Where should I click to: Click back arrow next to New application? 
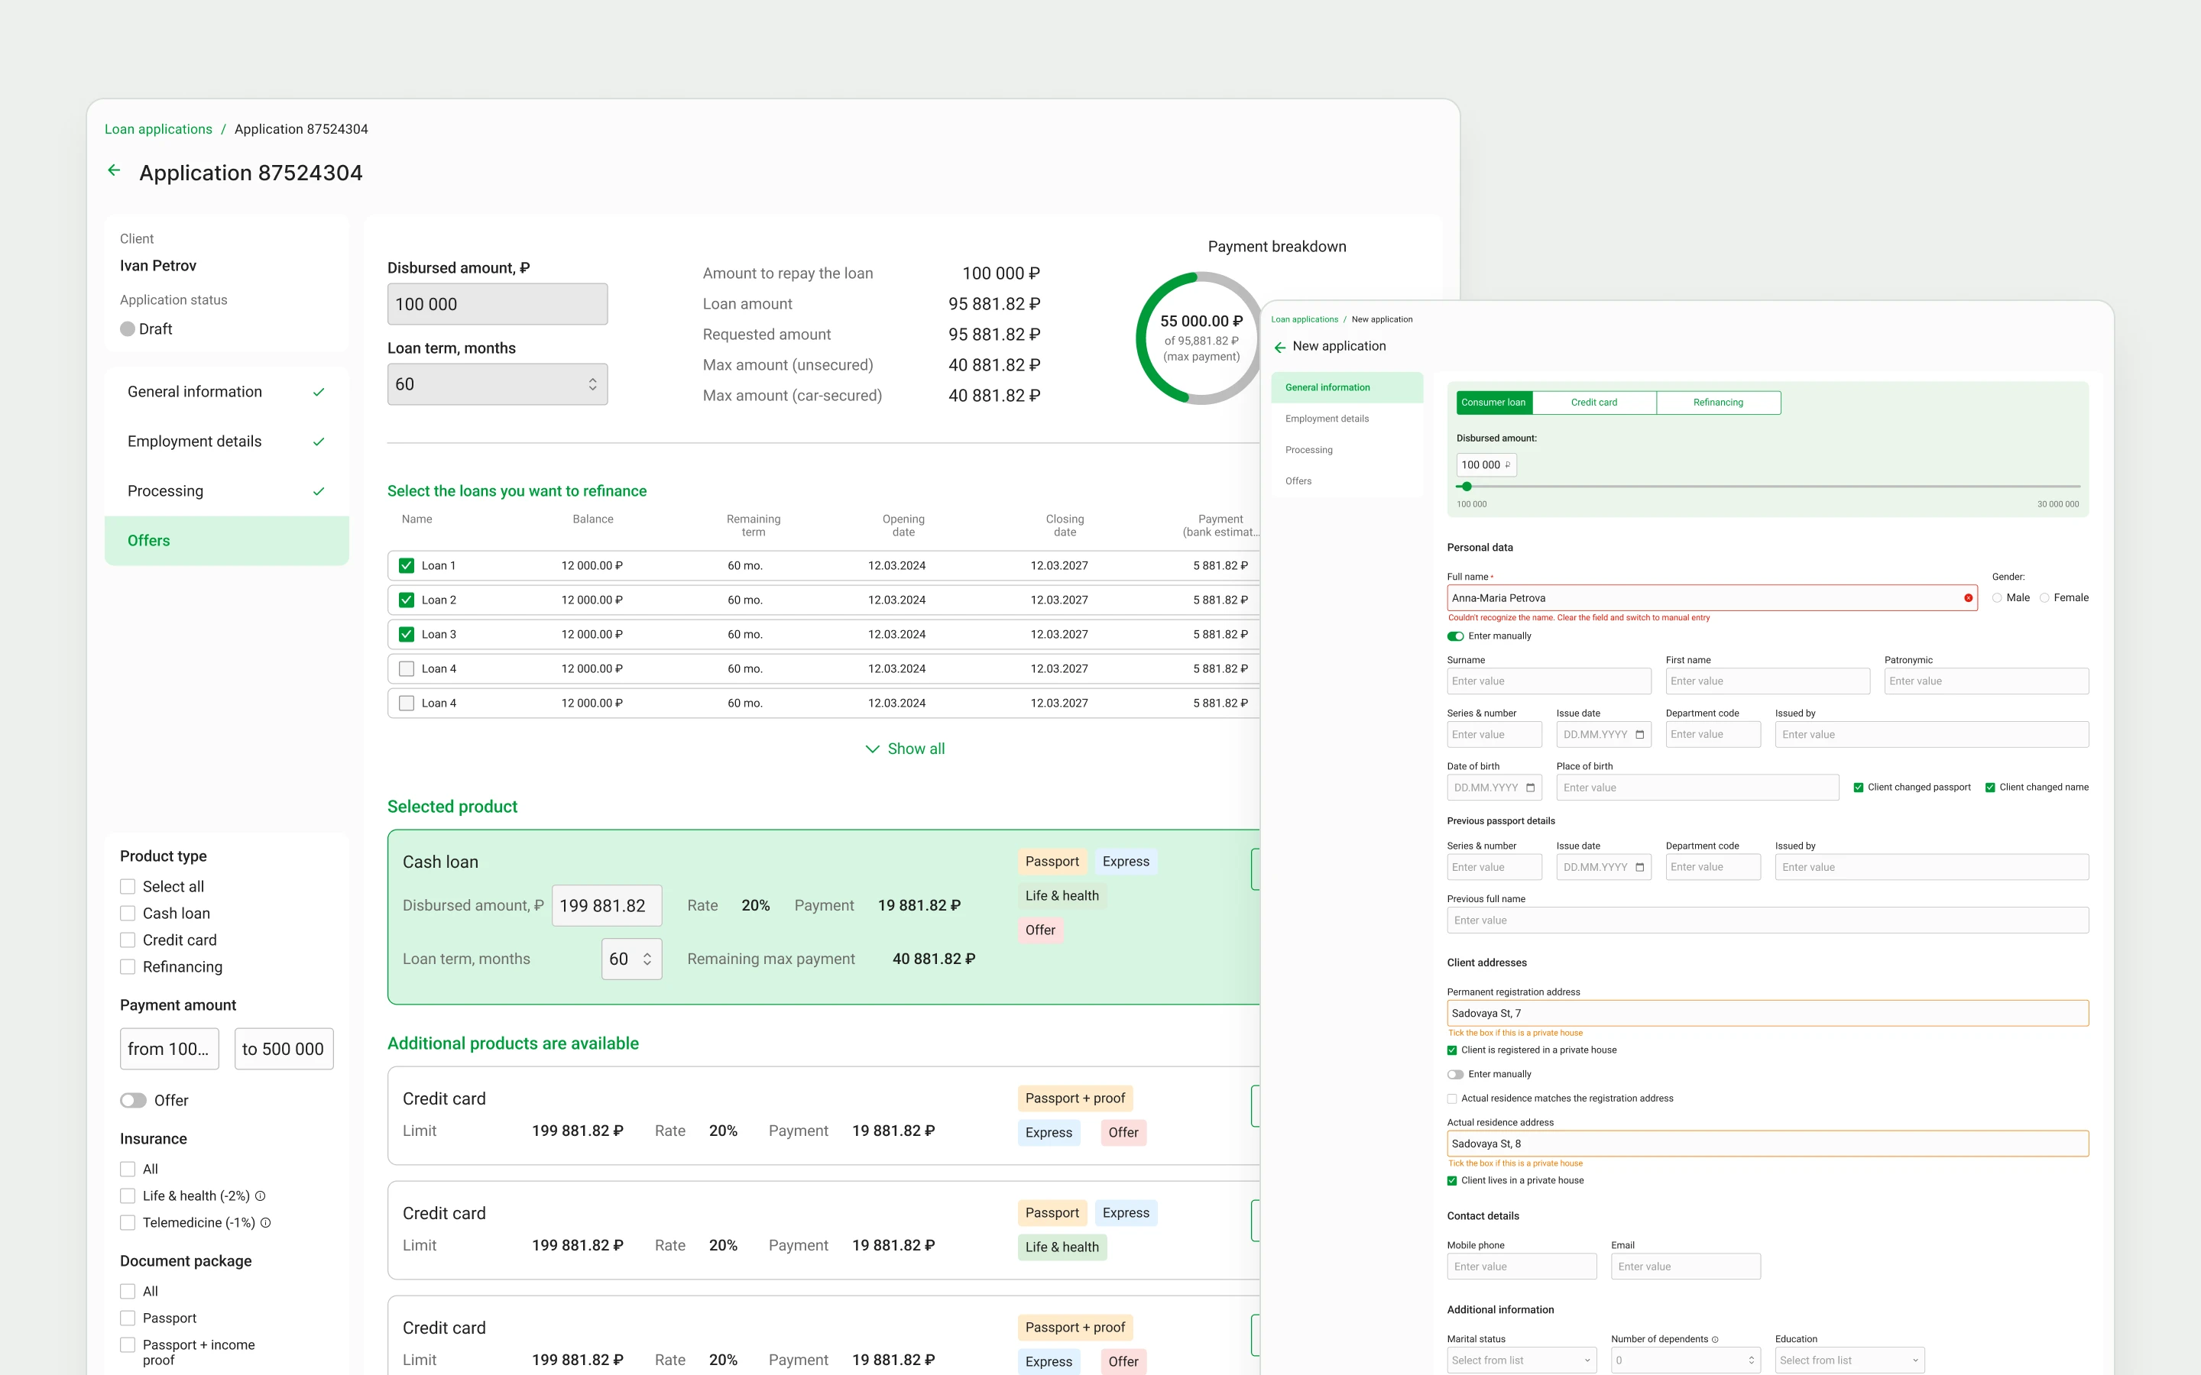1279,348
